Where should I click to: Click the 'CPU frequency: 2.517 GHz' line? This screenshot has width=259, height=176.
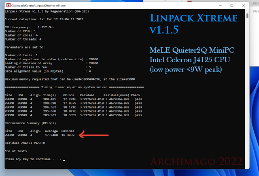click(30, 27)
